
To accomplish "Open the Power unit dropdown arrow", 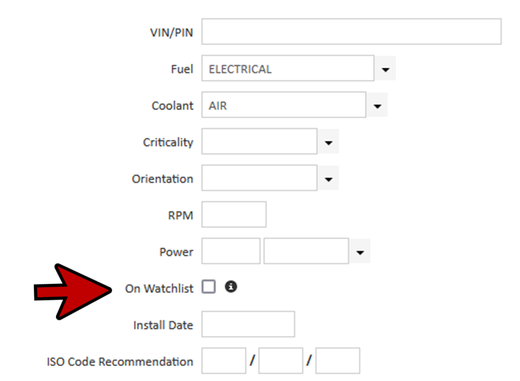I will pos(360,251).
